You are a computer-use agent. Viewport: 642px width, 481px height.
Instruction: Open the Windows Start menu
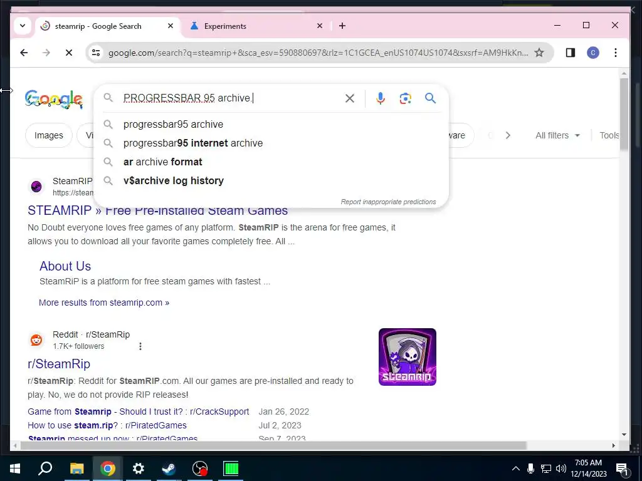[15, 468]
